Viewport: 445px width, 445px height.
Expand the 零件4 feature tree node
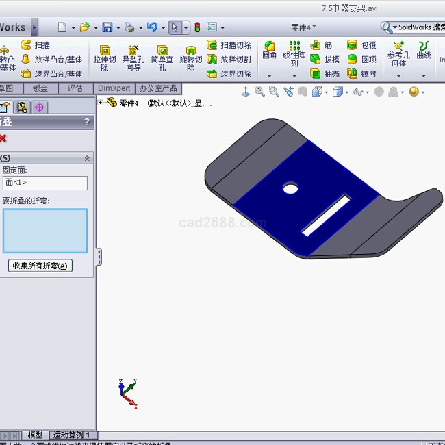pyautogui.click(x=101, y=103)
